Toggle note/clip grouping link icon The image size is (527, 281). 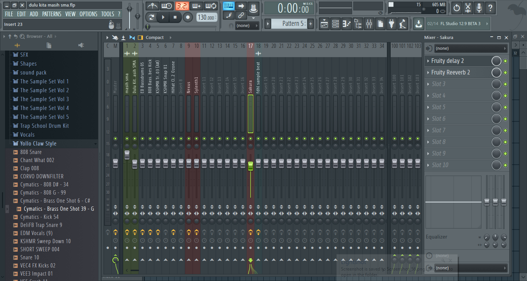[x=241, y=15]
